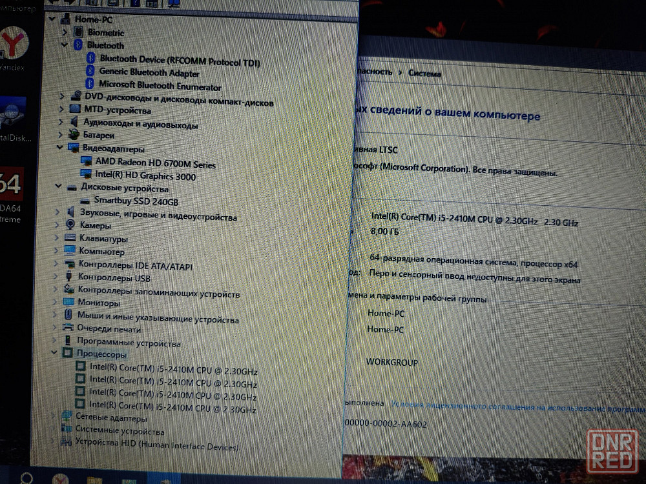646x484 pixels.
Task: Click the Процессоры chip icon
Action: coord(67,353)
